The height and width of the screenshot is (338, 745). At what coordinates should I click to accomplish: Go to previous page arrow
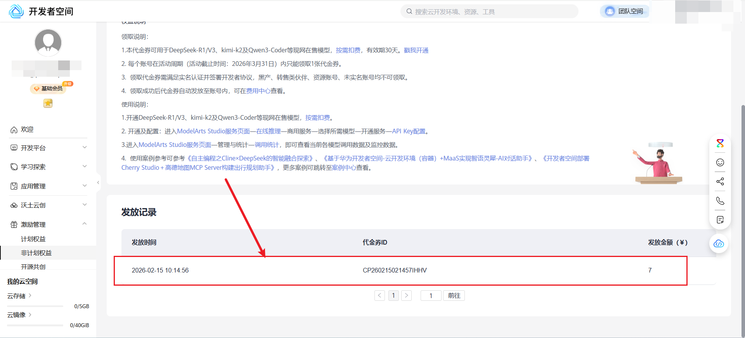[x=379, y=296]
